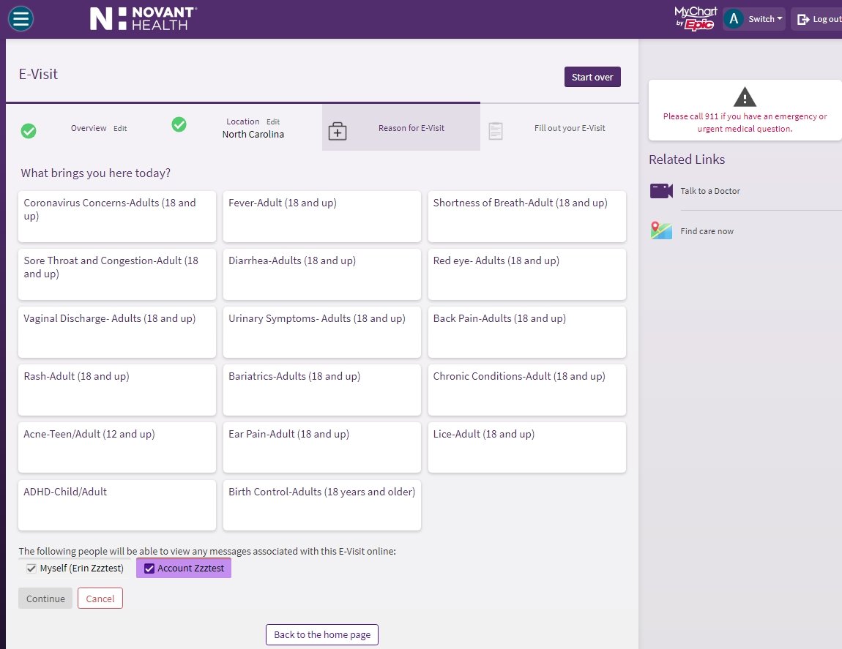Screen dimensions: 842x649
Task: Click the Start over button
Action: click(x=592, y=76)
